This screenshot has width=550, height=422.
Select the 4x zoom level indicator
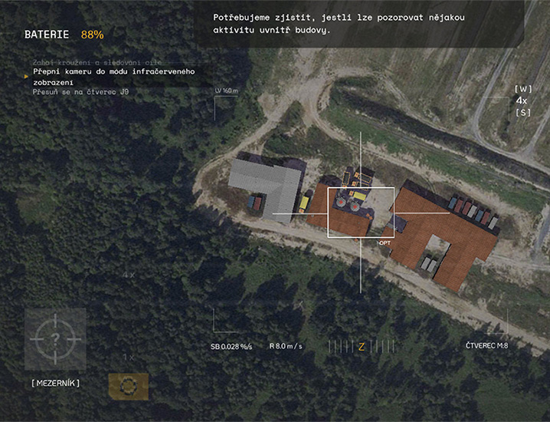[522, 101]
